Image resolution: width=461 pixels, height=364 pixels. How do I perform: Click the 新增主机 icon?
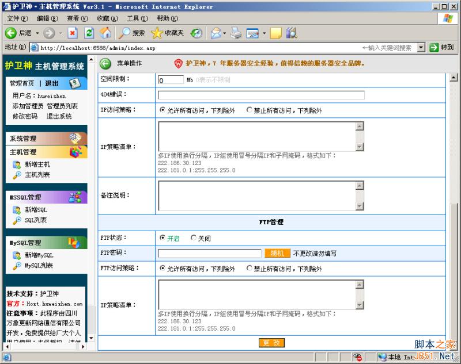[17, 164]
